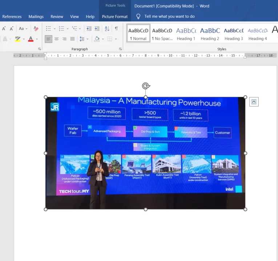Image resolution: width=278 pixels, height=261 pixels.
Task: Click the Tell me what you want search box
Action: click(x=169, y=16)
